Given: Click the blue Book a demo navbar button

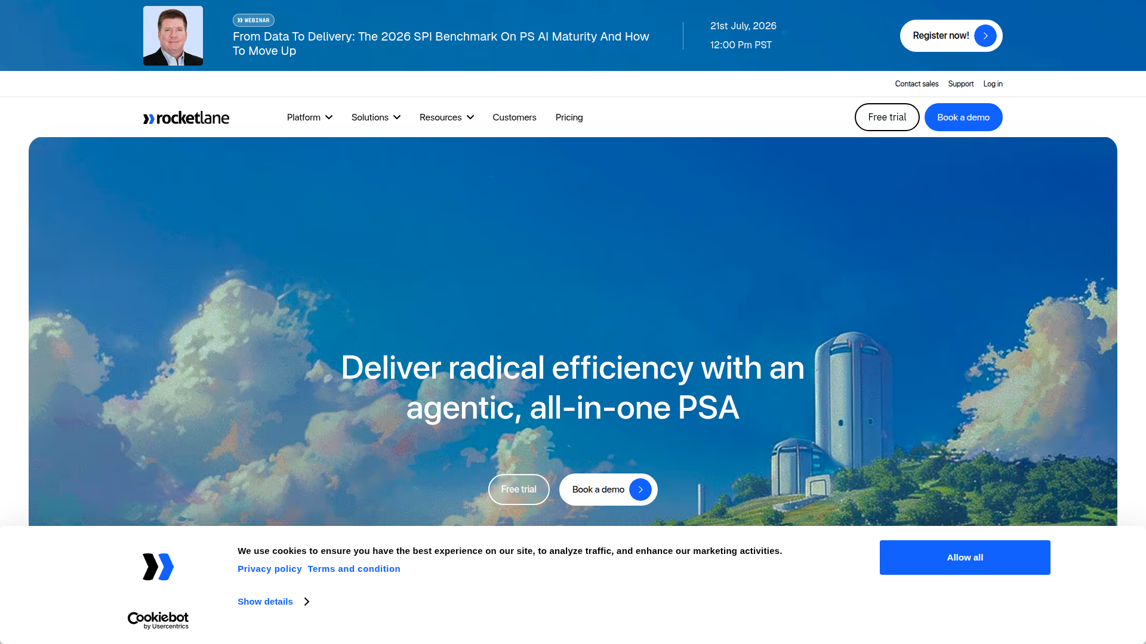Looking at the screenshot, I should (963, 117).
